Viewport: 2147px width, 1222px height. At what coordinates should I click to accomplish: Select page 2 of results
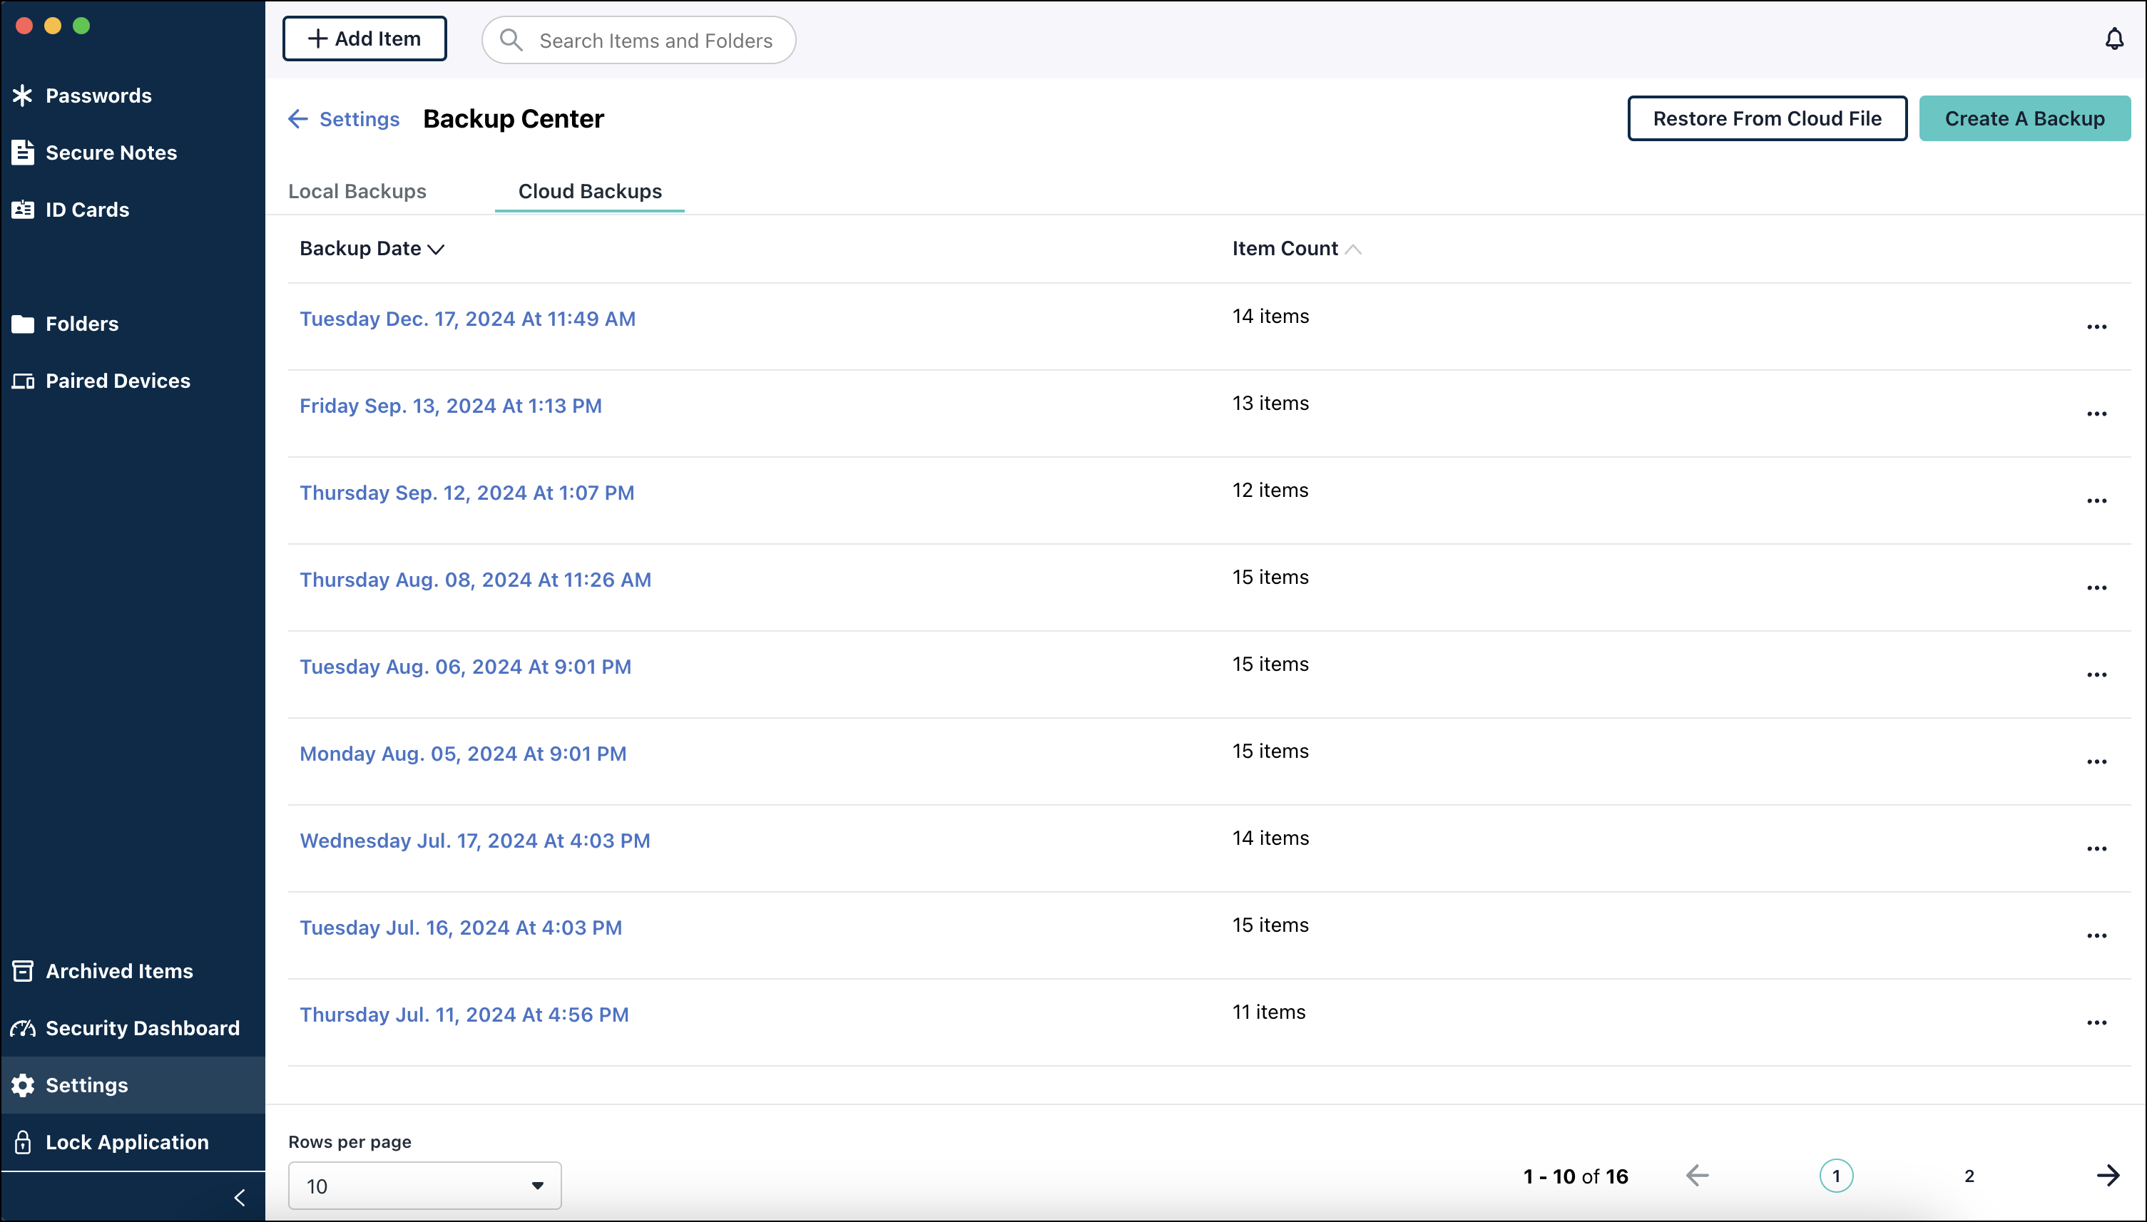(1969, 1175)
